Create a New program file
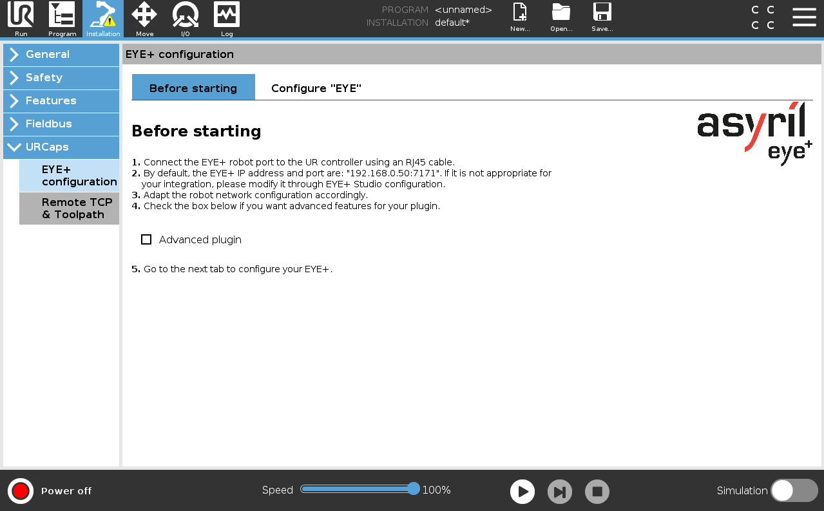Viewport: 824px width, 511px height. tap(520, 17)
